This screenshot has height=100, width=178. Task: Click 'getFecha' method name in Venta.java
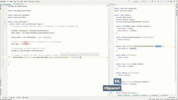point(129,55)
